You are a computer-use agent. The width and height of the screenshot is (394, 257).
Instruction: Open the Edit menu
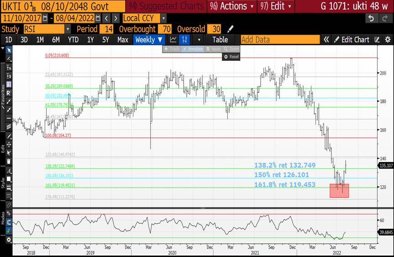[x=276, y=6]
